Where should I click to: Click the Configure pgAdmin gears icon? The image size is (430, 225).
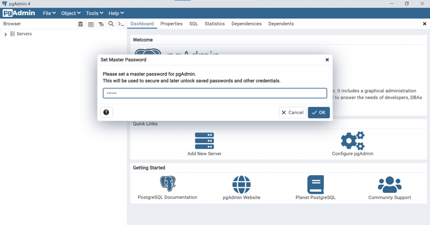352,141
